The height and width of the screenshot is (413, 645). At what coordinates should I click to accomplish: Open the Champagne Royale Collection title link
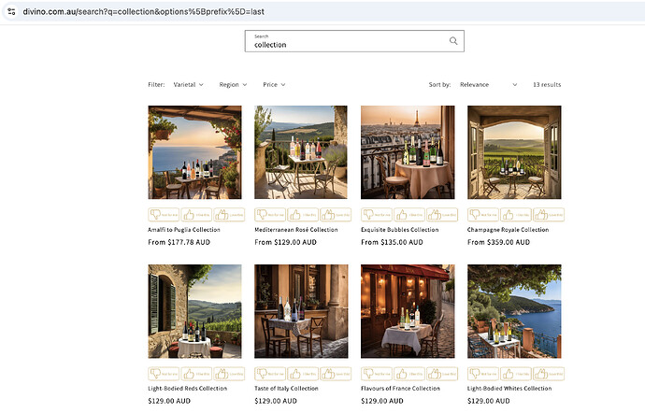[x=508, y=230]
